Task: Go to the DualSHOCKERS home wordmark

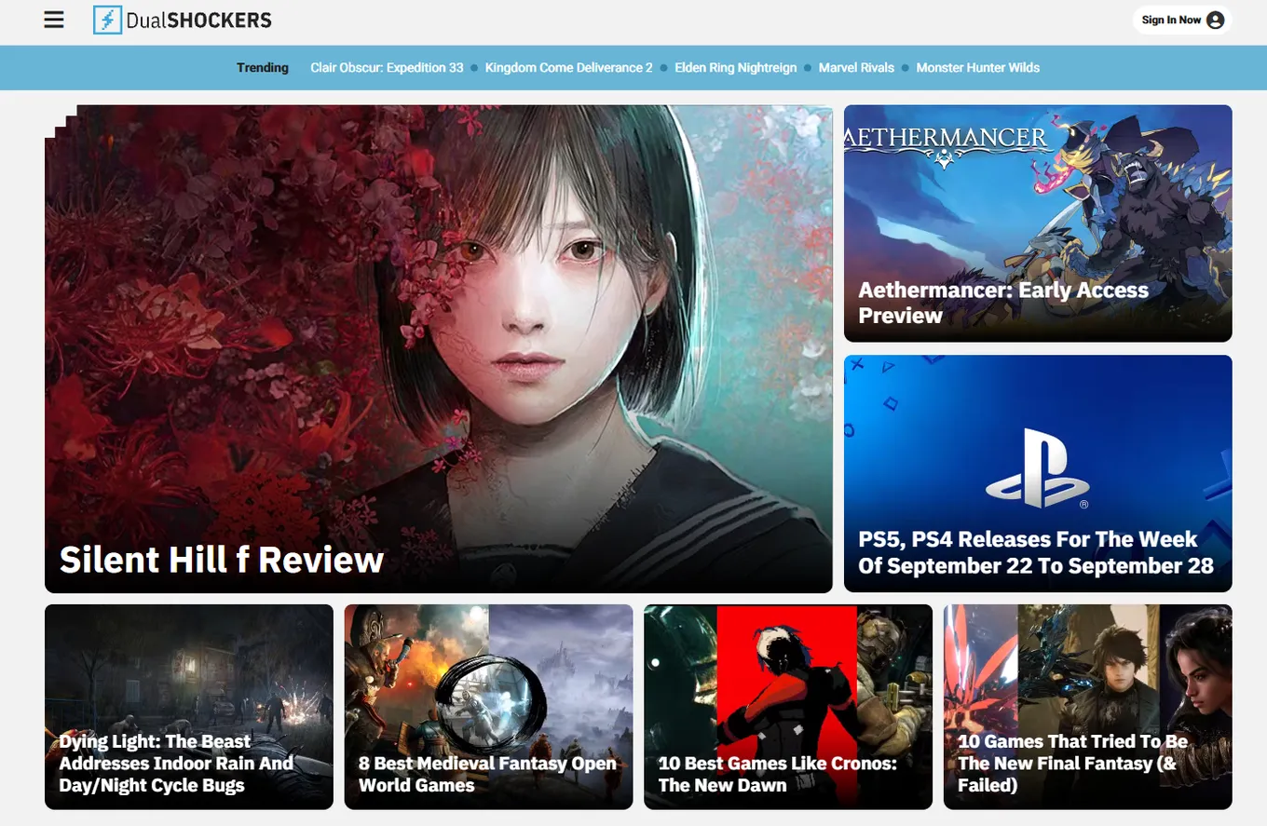Action: (x=199, y=20)
